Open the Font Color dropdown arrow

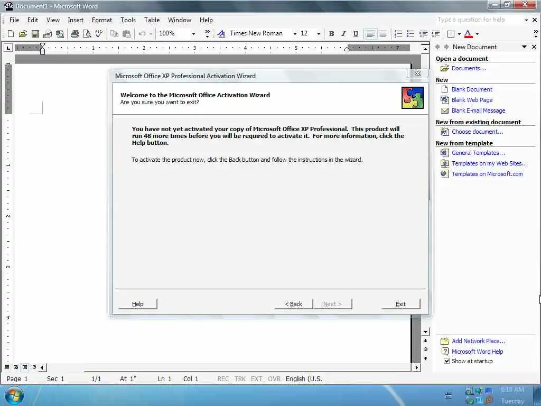[x=477, y=33]
